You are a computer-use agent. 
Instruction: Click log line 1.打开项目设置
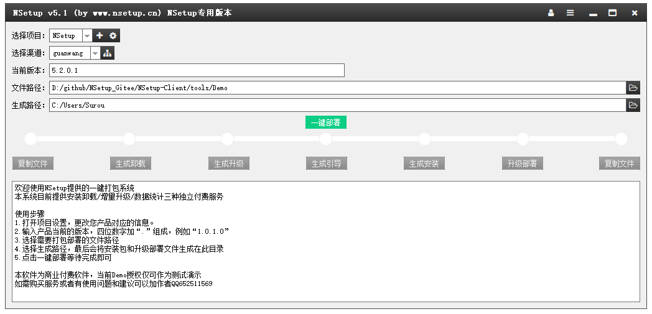[85, 223]
